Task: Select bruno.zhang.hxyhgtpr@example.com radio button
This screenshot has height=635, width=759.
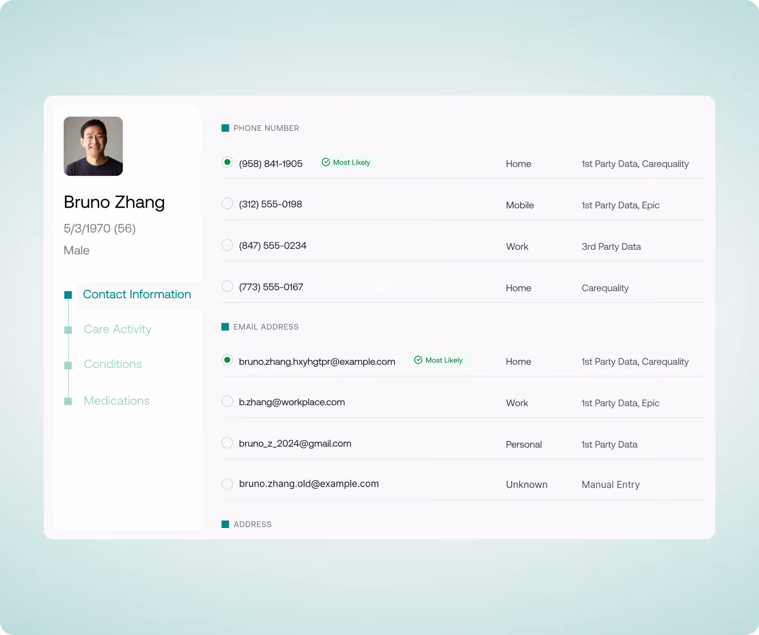Action: tap(227, 360)
